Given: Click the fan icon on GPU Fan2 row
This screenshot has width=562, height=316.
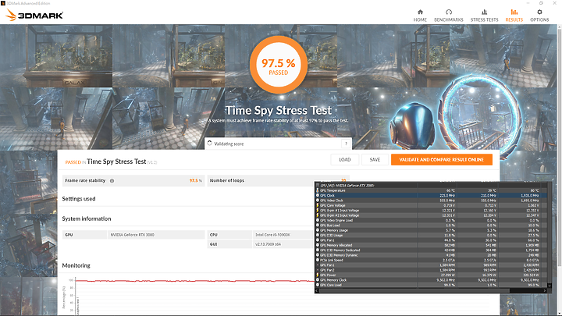Looking at the screenshot, I should pos(318,270).
